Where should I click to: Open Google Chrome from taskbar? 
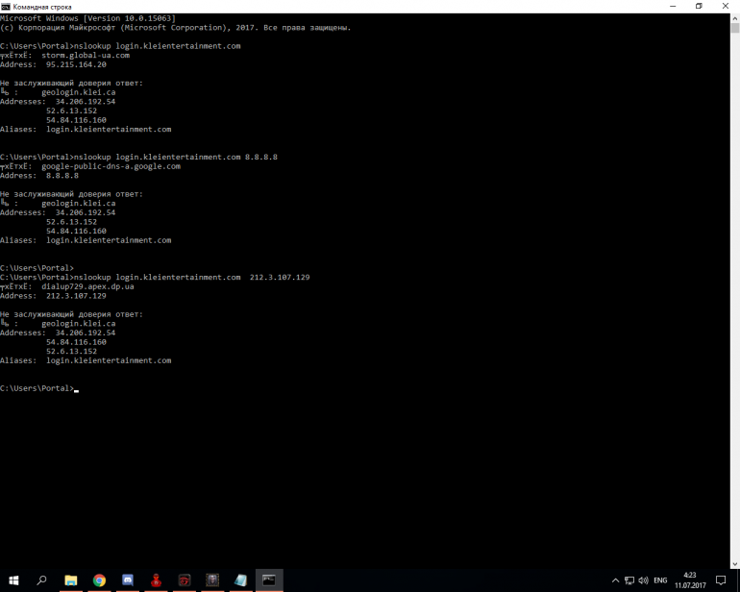coord(99,580)
